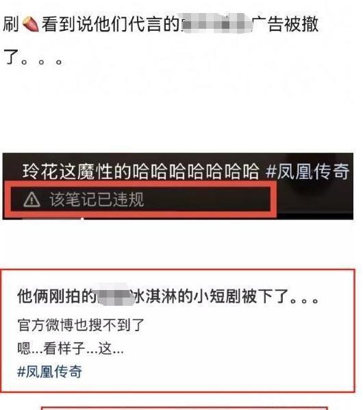Click the 刷 character at the top left
Image resolution: width=363 pixels, height=410 pixels.
tap(11, 24)
